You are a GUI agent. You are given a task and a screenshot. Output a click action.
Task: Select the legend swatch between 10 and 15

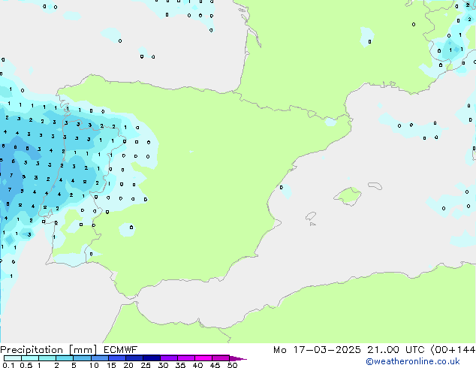(99, 358)
